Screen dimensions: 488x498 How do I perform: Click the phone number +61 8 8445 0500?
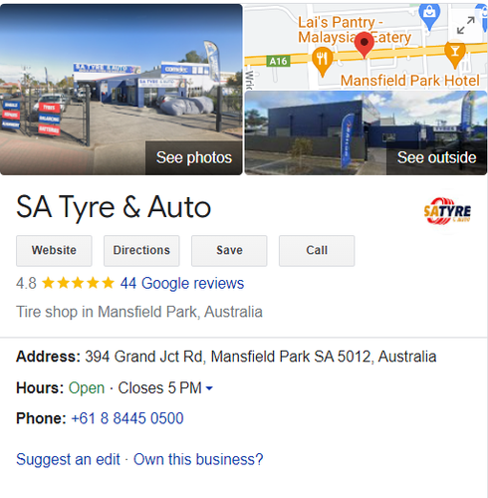tap(127, 418)
